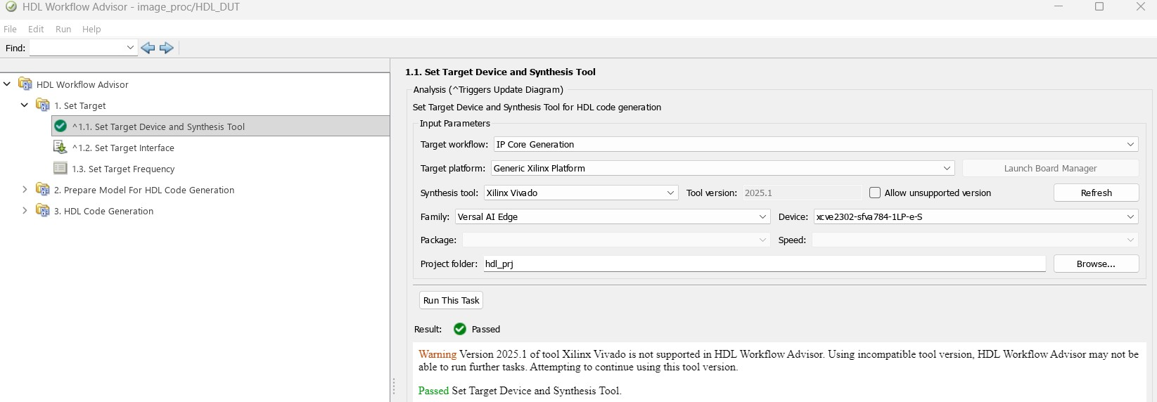Open the Help menu
1157x402 pixels.
click(x=91, y=29)
